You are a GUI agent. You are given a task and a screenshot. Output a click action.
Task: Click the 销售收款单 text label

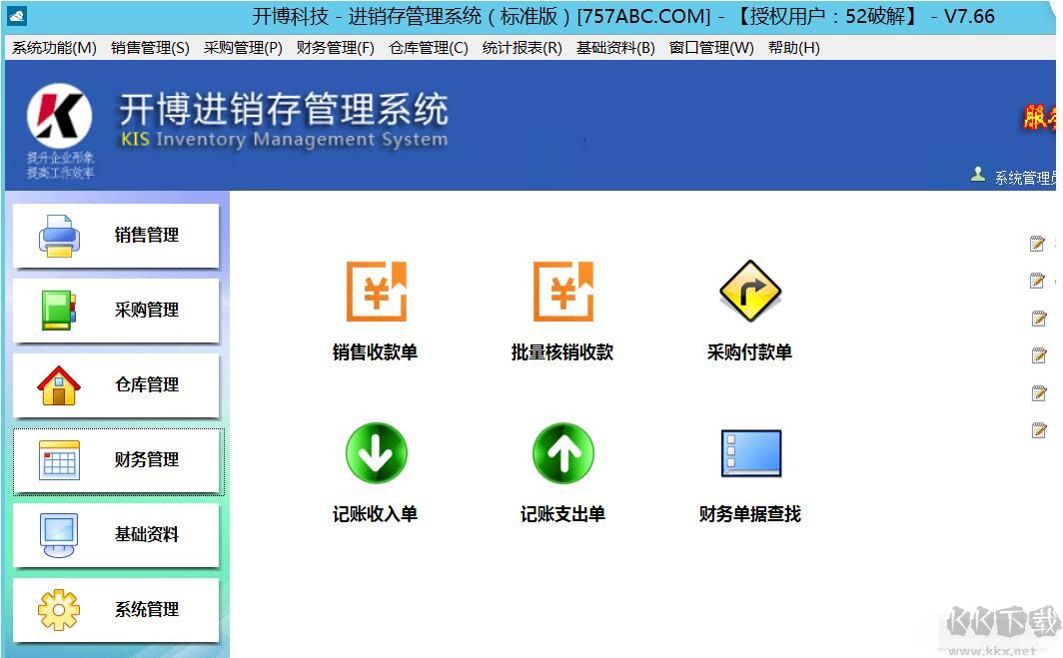pyautogui.click(x=375, y=352)
